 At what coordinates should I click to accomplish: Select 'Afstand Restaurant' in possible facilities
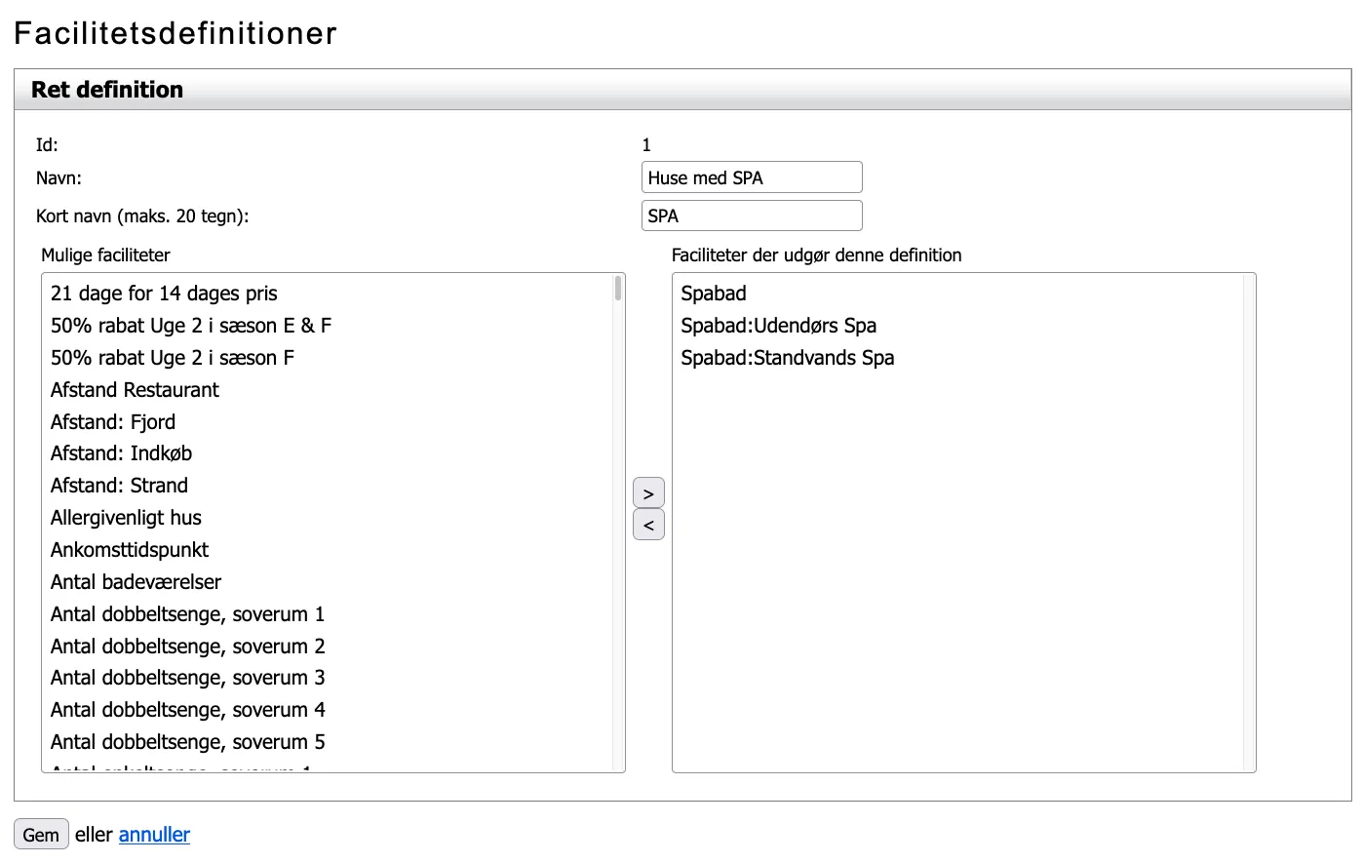135,390
